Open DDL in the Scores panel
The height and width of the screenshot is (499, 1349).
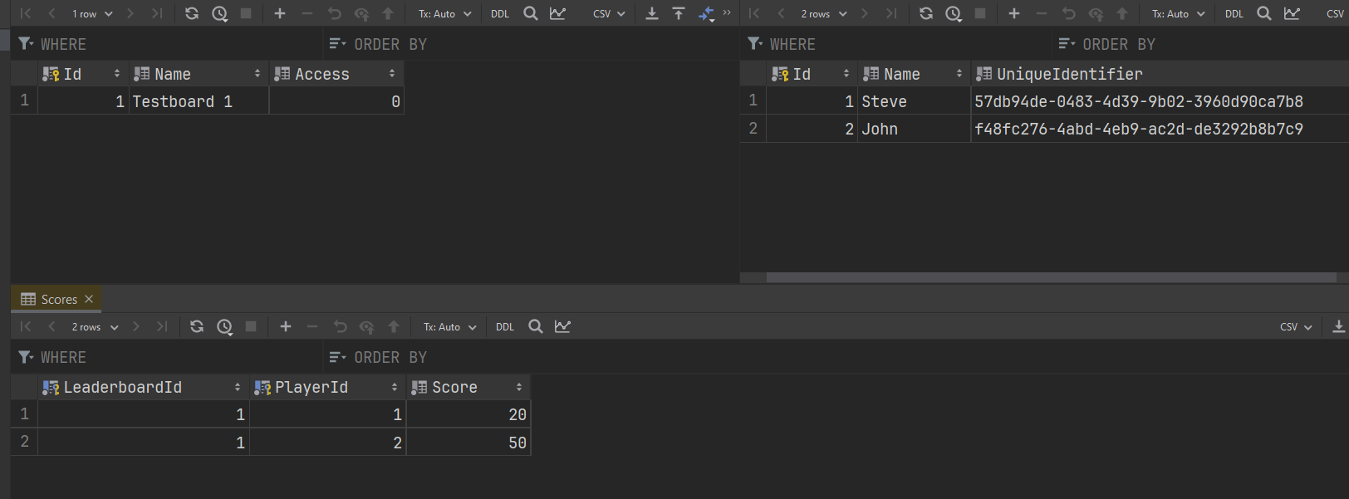[x=505, y=327]
